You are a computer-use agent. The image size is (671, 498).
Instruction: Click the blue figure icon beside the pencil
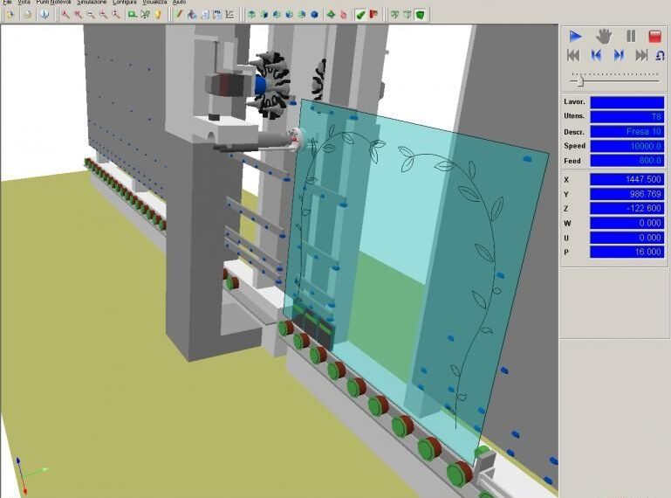pos(192,15)
